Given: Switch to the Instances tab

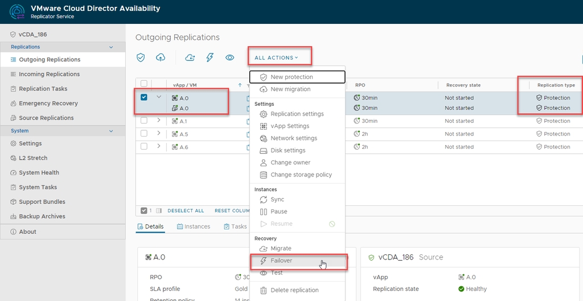Looking at the screenshot, I should 194,226.
